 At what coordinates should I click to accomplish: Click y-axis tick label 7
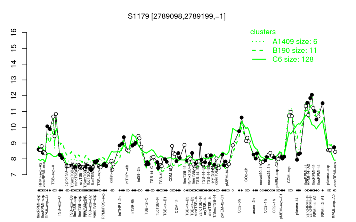click(x=14, y=175)
